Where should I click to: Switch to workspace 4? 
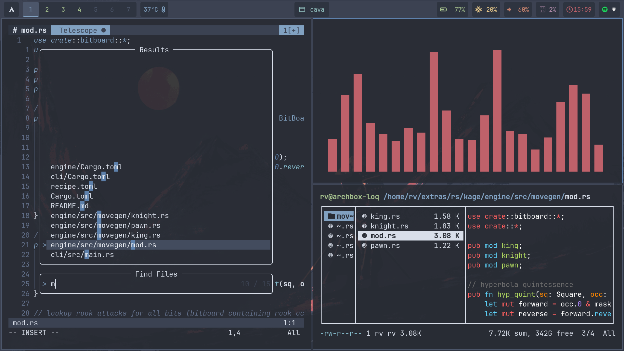point(79,9)
